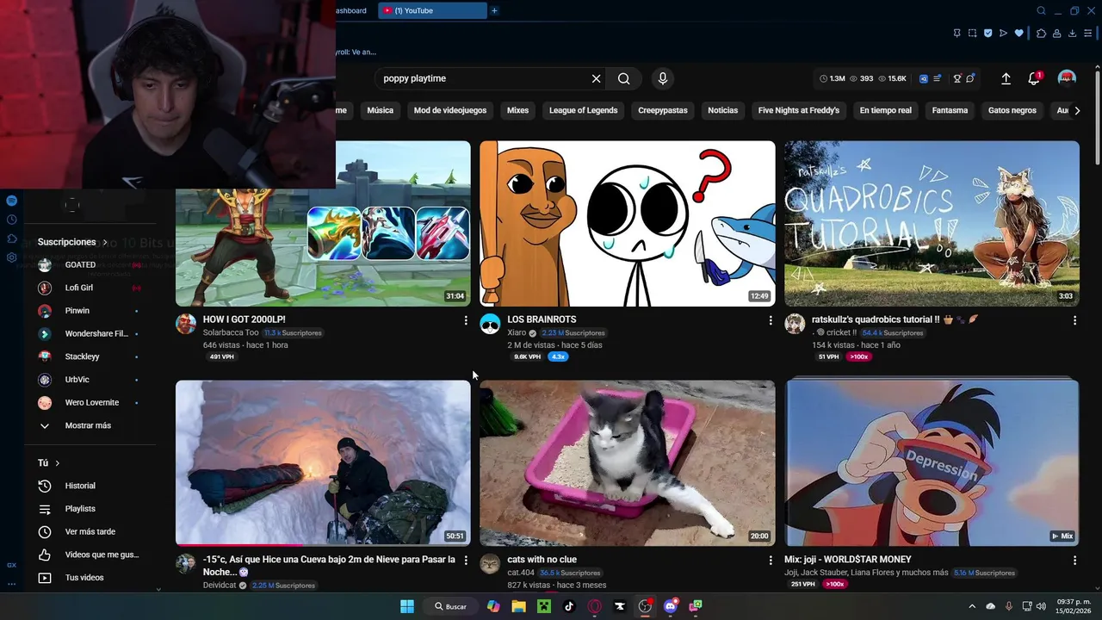Click the Windows taskbar Buscar search box
Image resolution: width=1102 pixels, height=620 pixels.
pos(451,606)
